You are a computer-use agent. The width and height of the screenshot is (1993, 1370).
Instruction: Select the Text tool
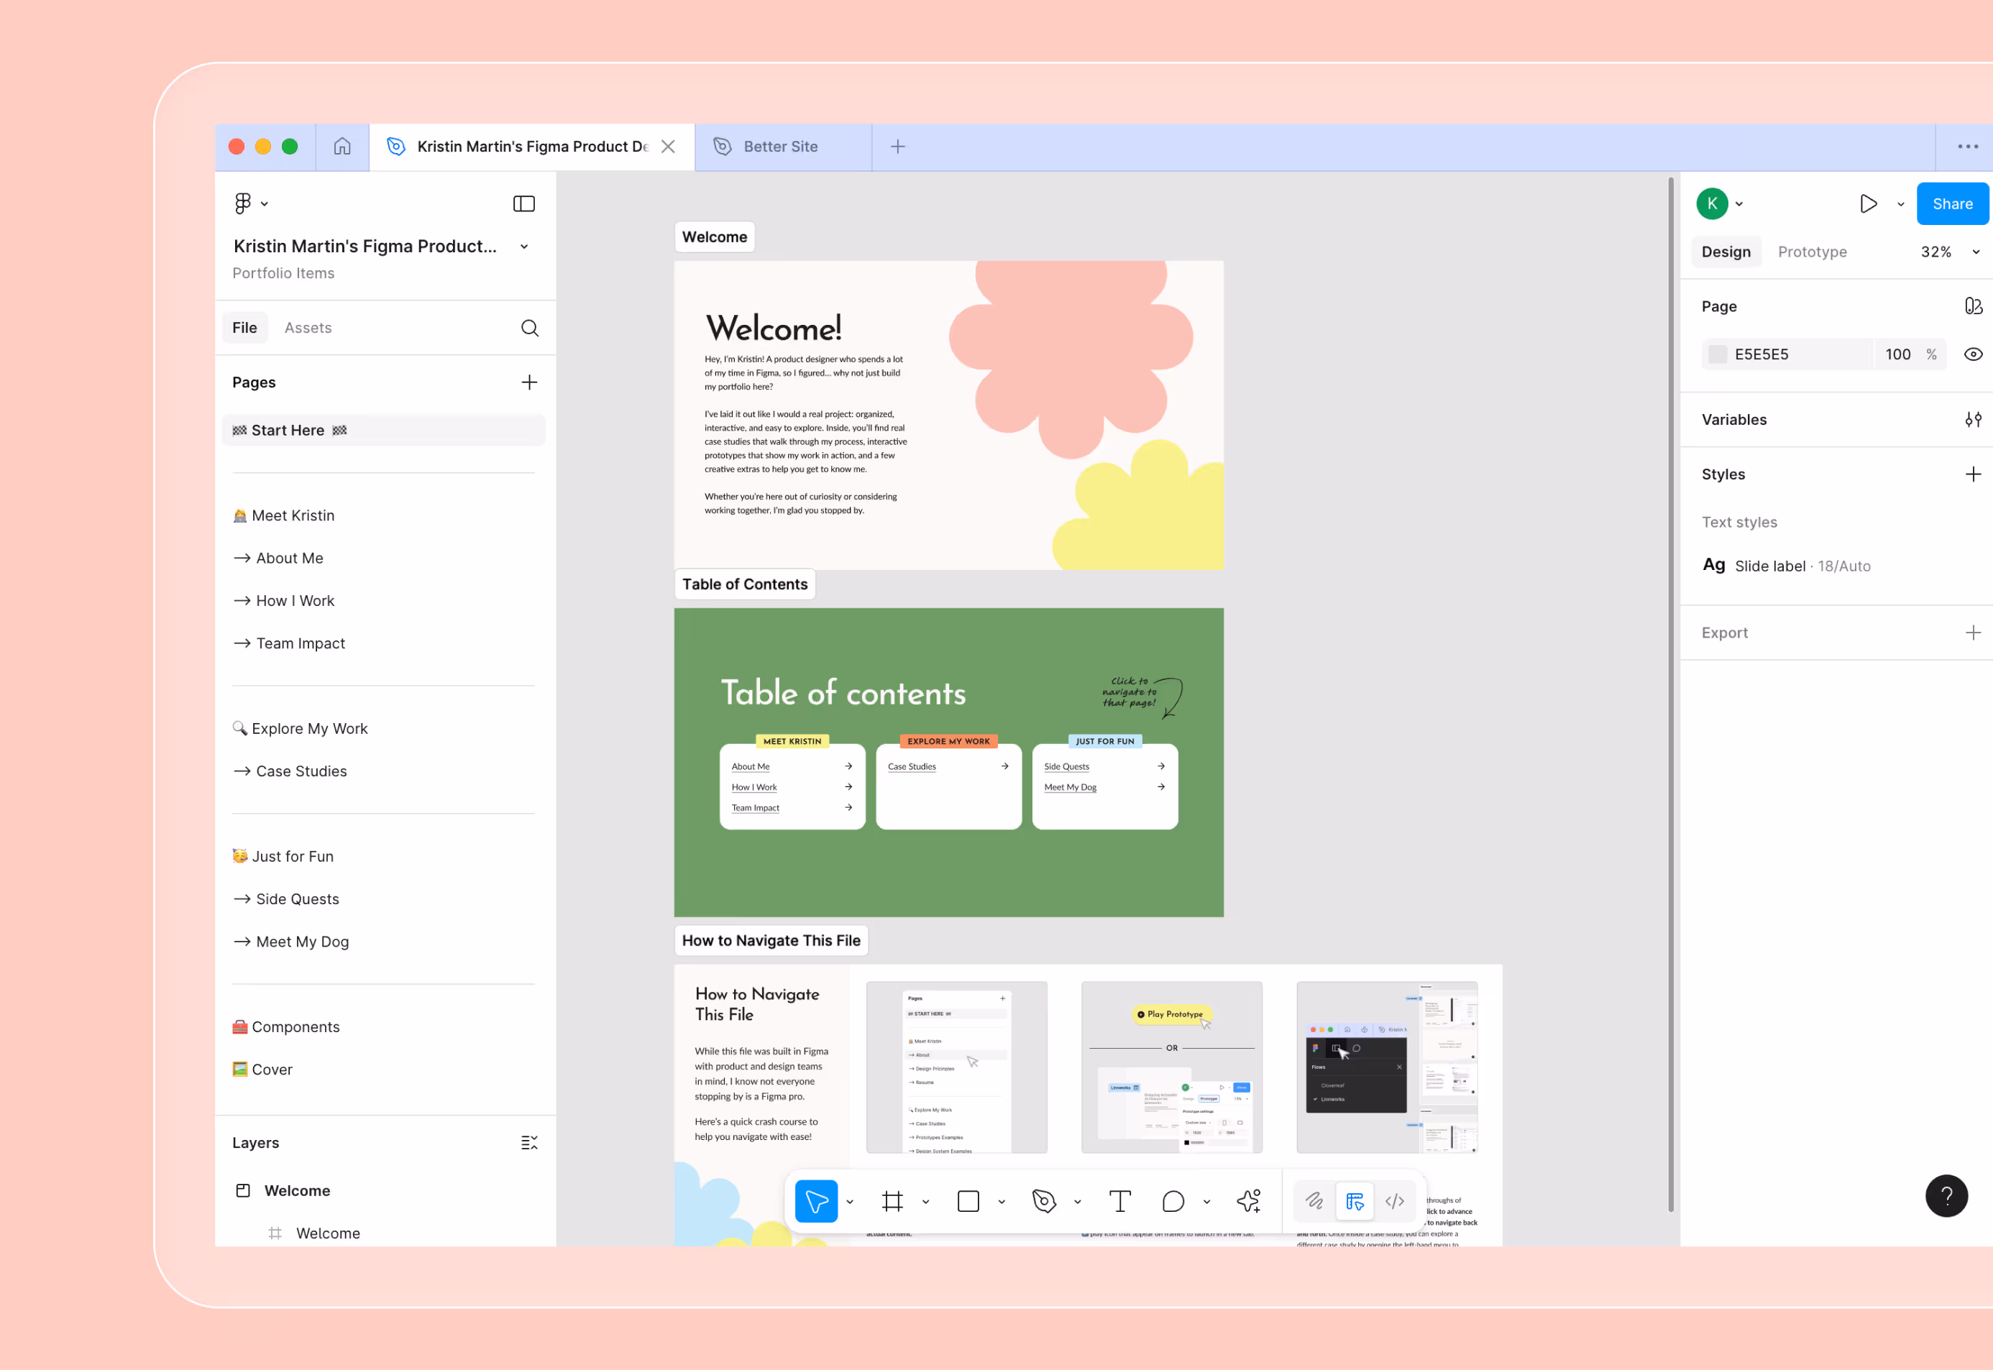(x=1119, y=1201)
